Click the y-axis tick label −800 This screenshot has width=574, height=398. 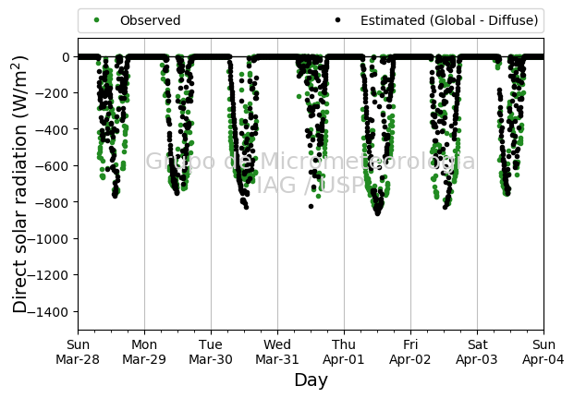tap(52, 202)
